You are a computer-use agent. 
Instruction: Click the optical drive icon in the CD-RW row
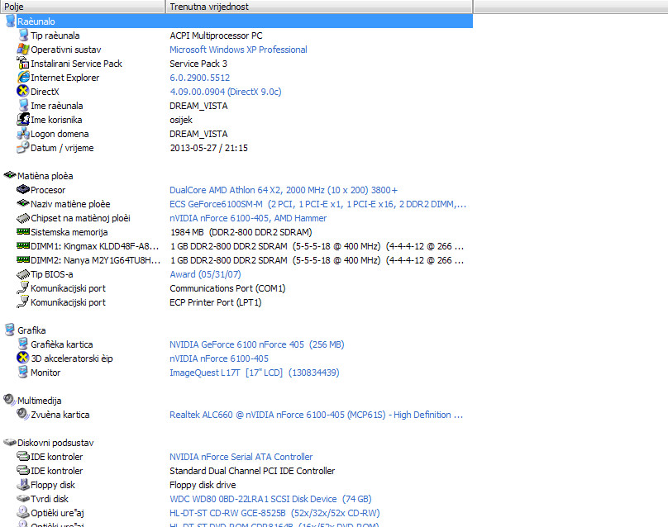[x=23, y=512]
